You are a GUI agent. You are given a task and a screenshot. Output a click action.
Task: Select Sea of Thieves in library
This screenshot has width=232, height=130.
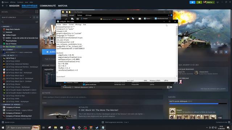[11, 44]
